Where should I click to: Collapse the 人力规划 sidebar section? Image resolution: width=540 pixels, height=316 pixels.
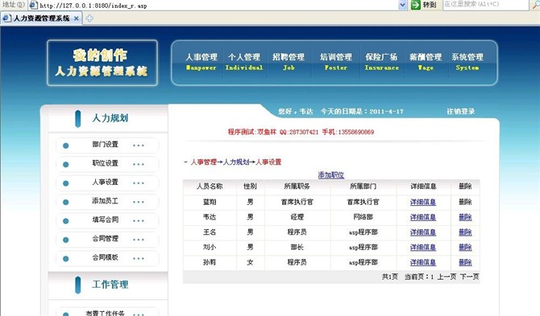click(x=110, y=118)
